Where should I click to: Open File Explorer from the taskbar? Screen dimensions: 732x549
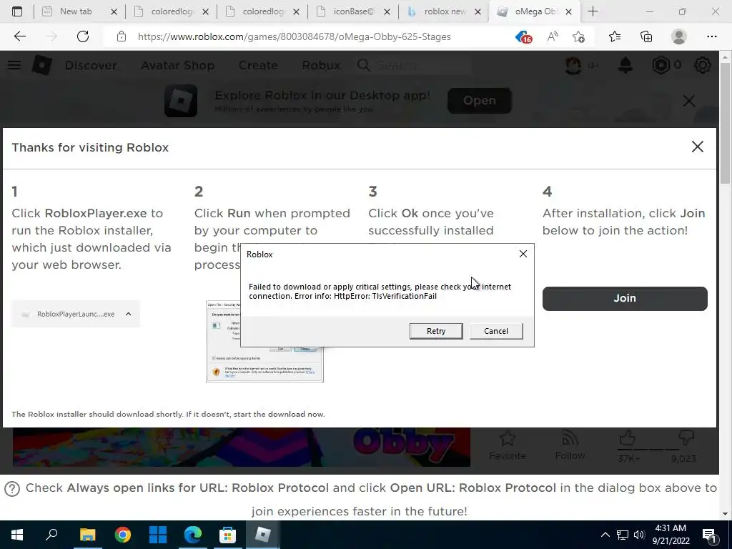[87, 535]
